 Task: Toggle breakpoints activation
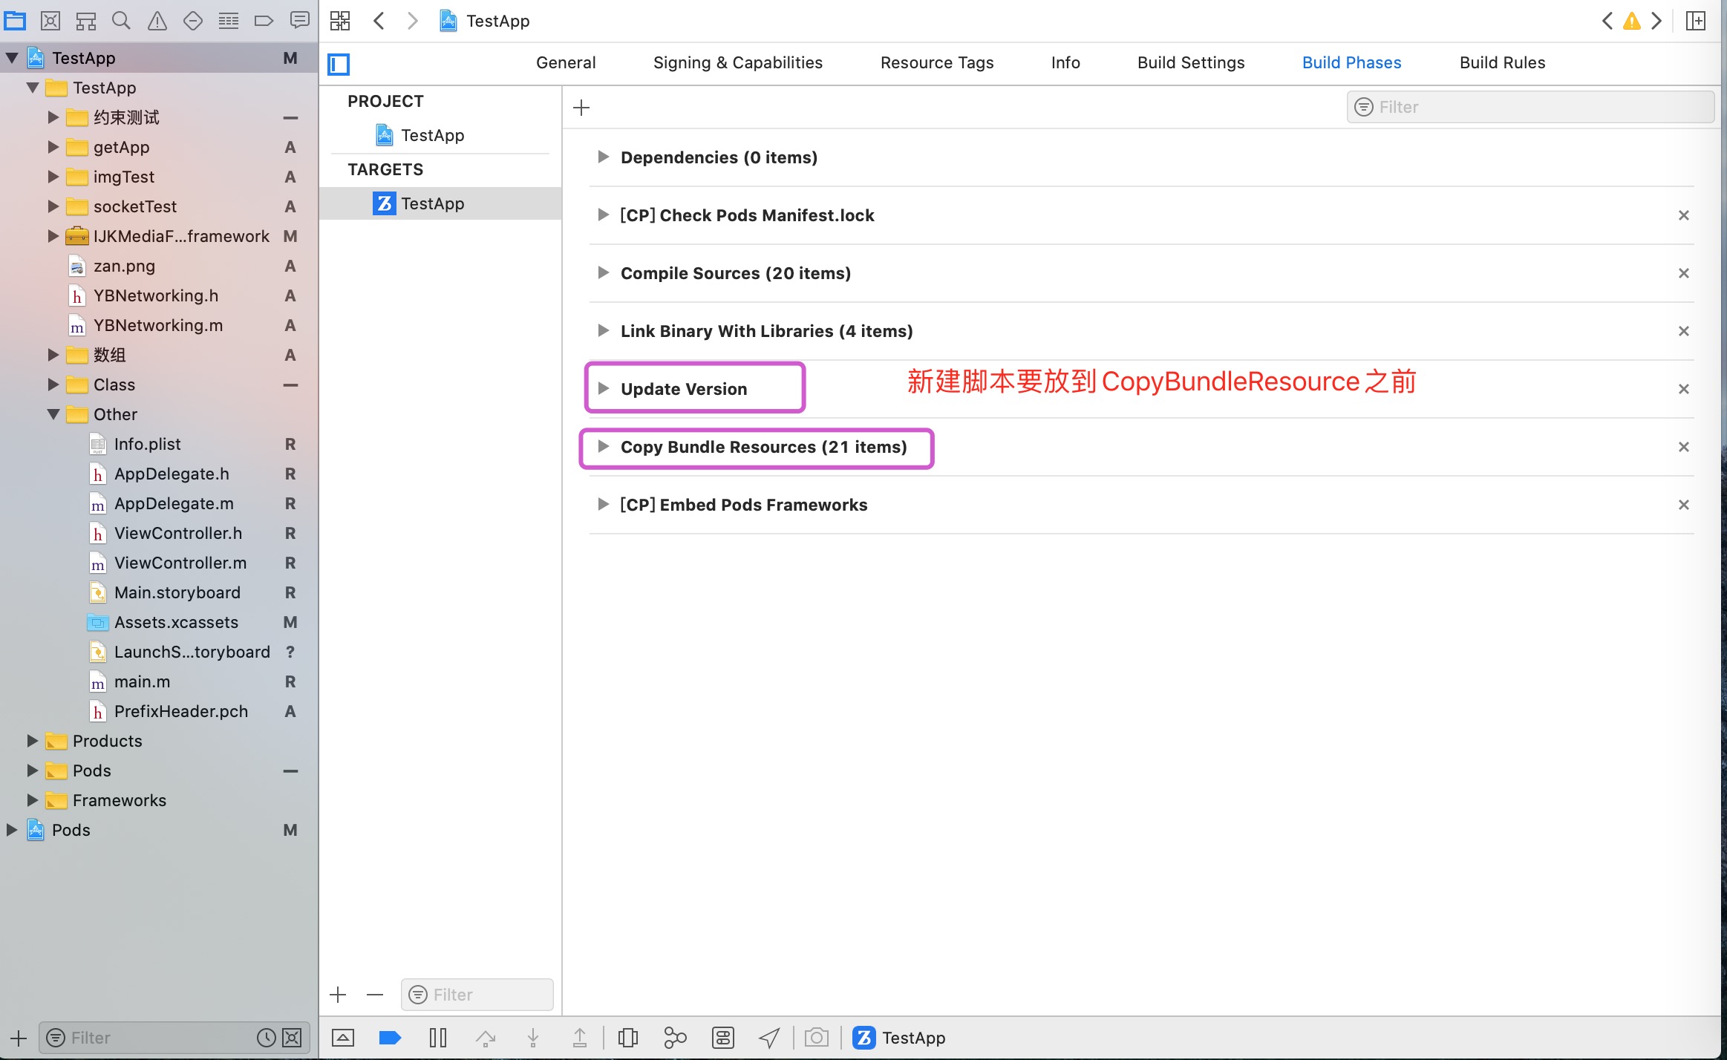(390, 1038)
